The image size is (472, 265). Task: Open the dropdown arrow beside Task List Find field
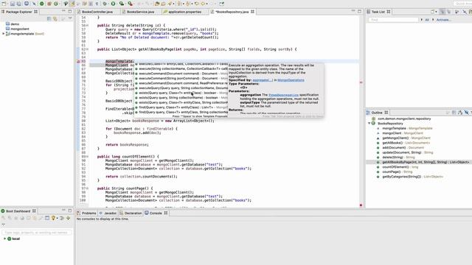(421, 20)
